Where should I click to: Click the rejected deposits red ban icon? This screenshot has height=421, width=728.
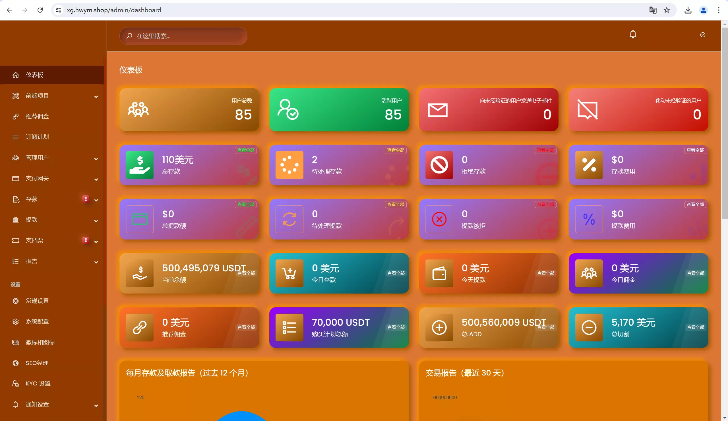(439, 165)
